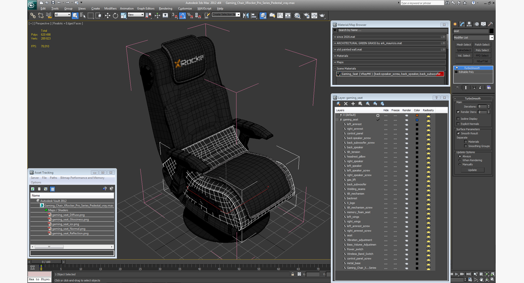Expand the Editable Poly modifier
The image size is (524, 283).
pos(456,72)
